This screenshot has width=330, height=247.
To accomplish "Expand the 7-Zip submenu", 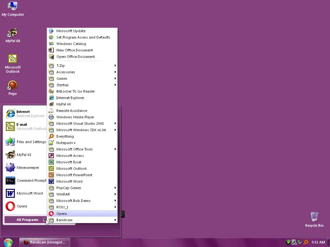I will tap(82, 66).
